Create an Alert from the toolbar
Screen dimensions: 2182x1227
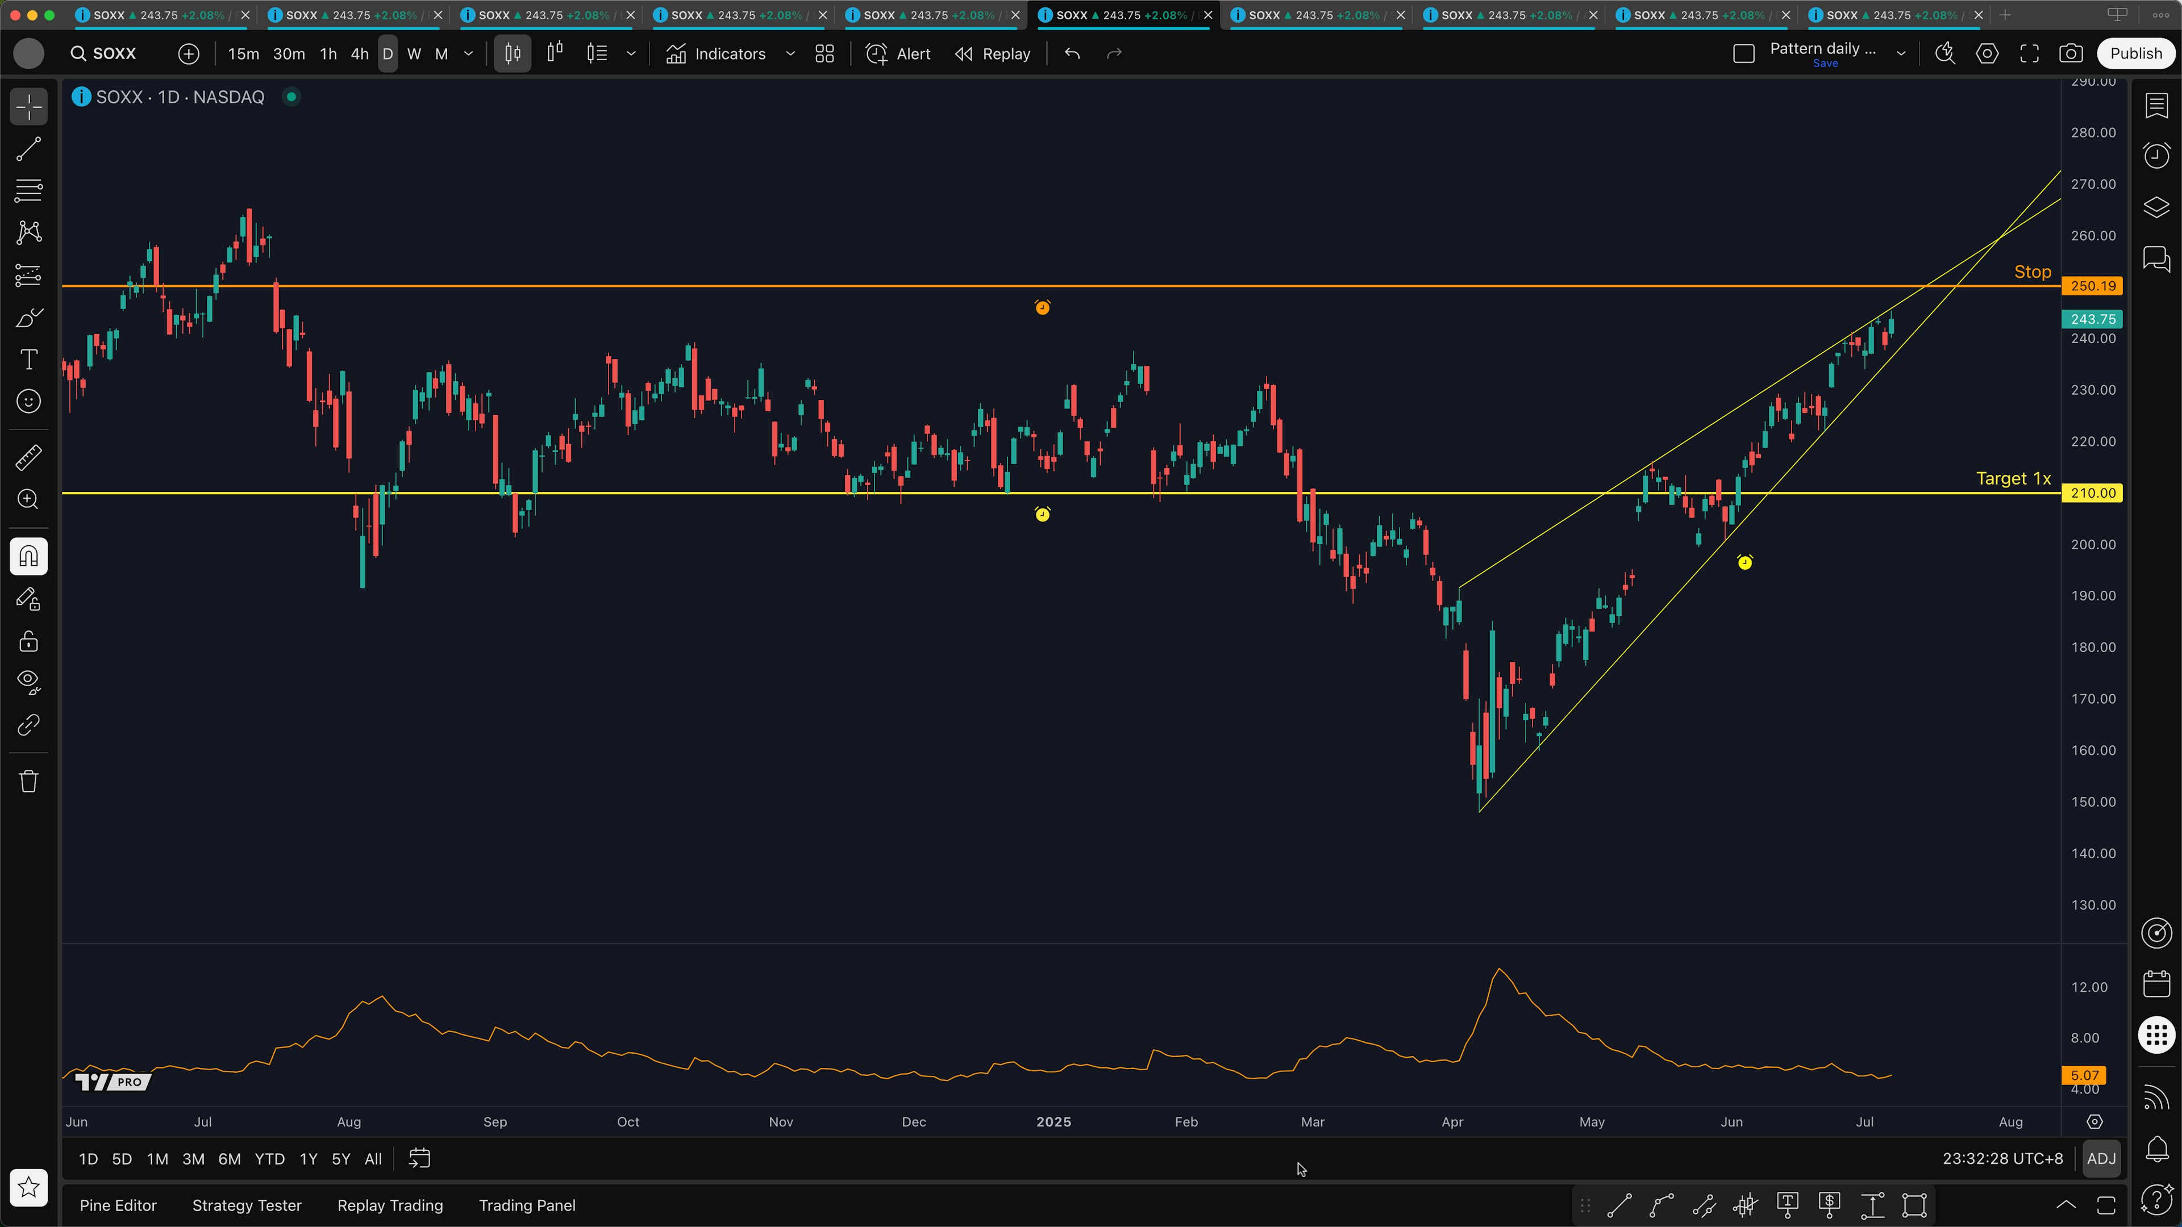pyautogui.click(x=898, y=53)
